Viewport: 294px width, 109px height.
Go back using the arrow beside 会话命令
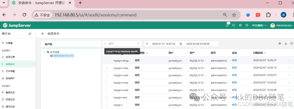point(43,34)
